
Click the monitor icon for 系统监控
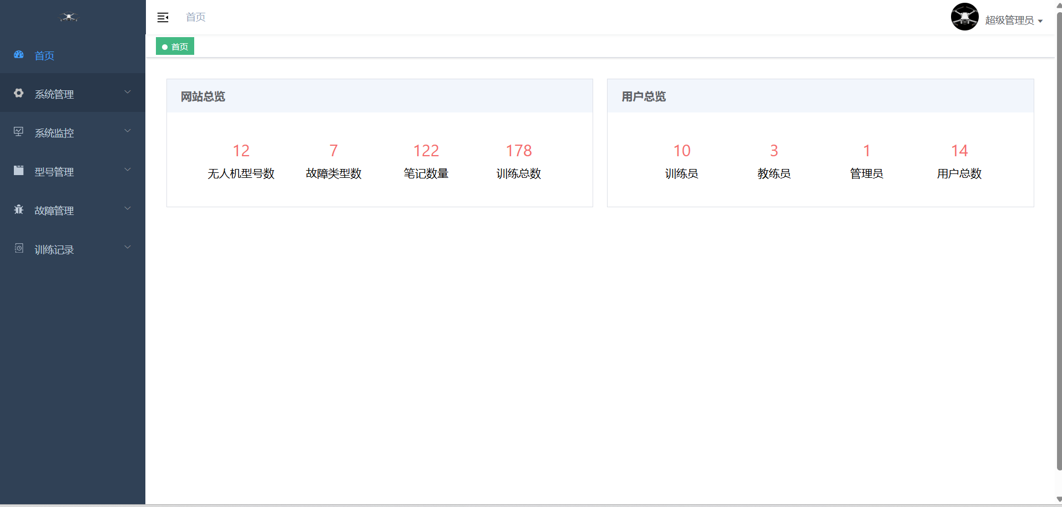coord(19,132)
